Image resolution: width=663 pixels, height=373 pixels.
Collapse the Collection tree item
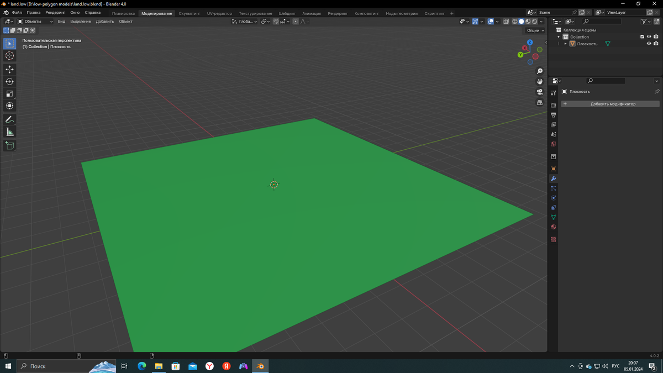[x=559, y=37]
